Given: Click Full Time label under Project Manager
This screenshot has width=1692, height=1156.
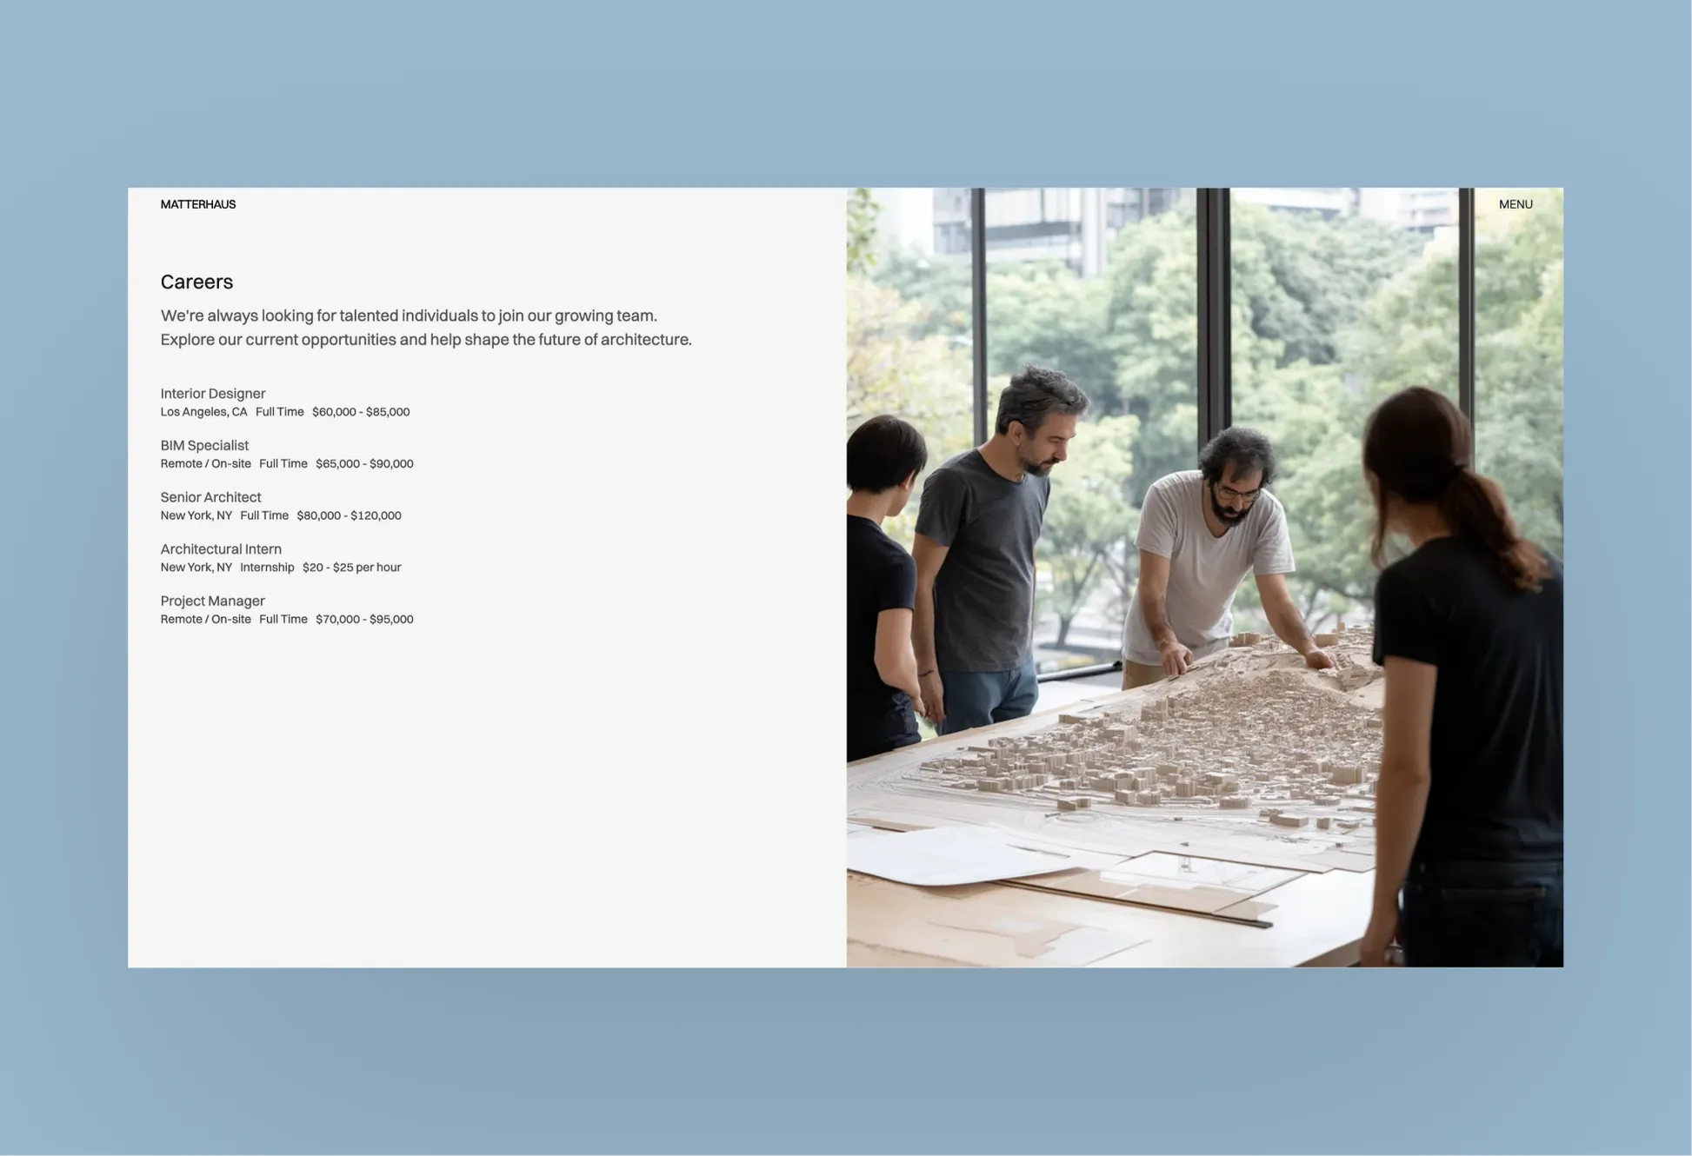Looking at the screenshot, I should [x=283, y=620].
